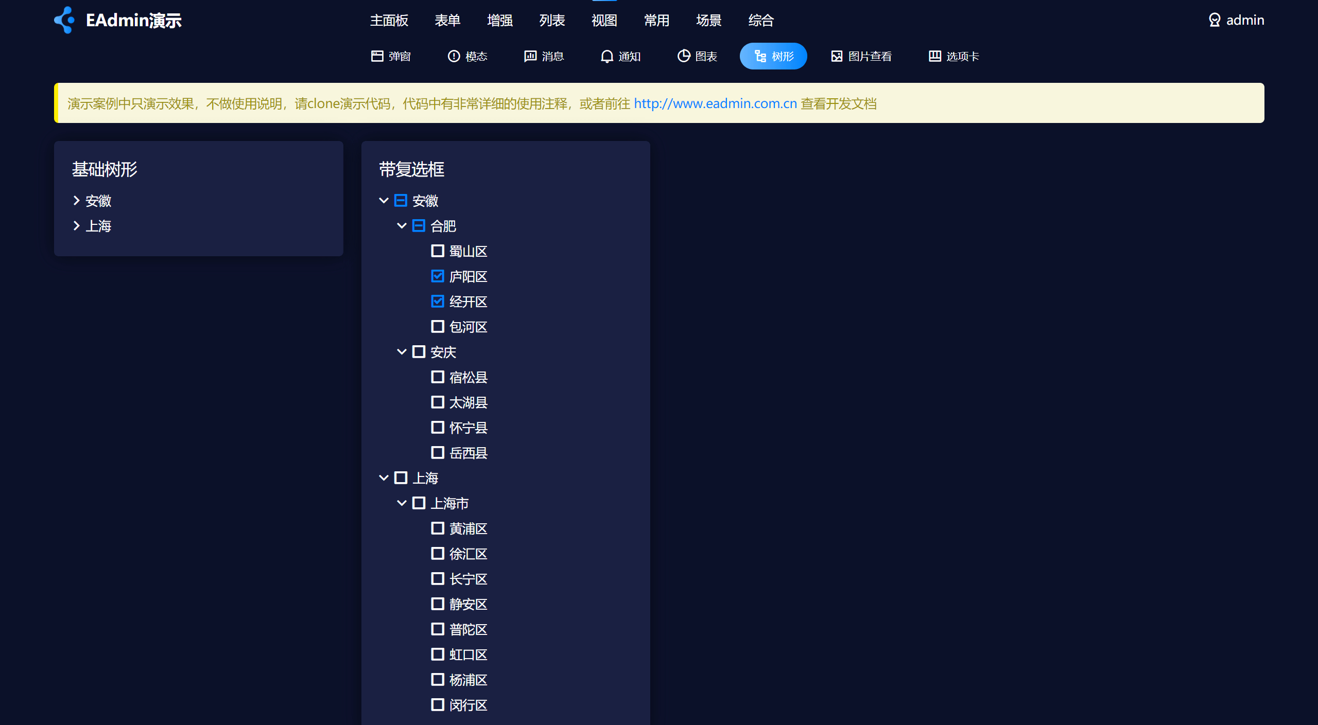Image resolution: width=1318 pixels, height=725 pixels.
Task: Click the 通知 bell icon
Action: (607, 56)
